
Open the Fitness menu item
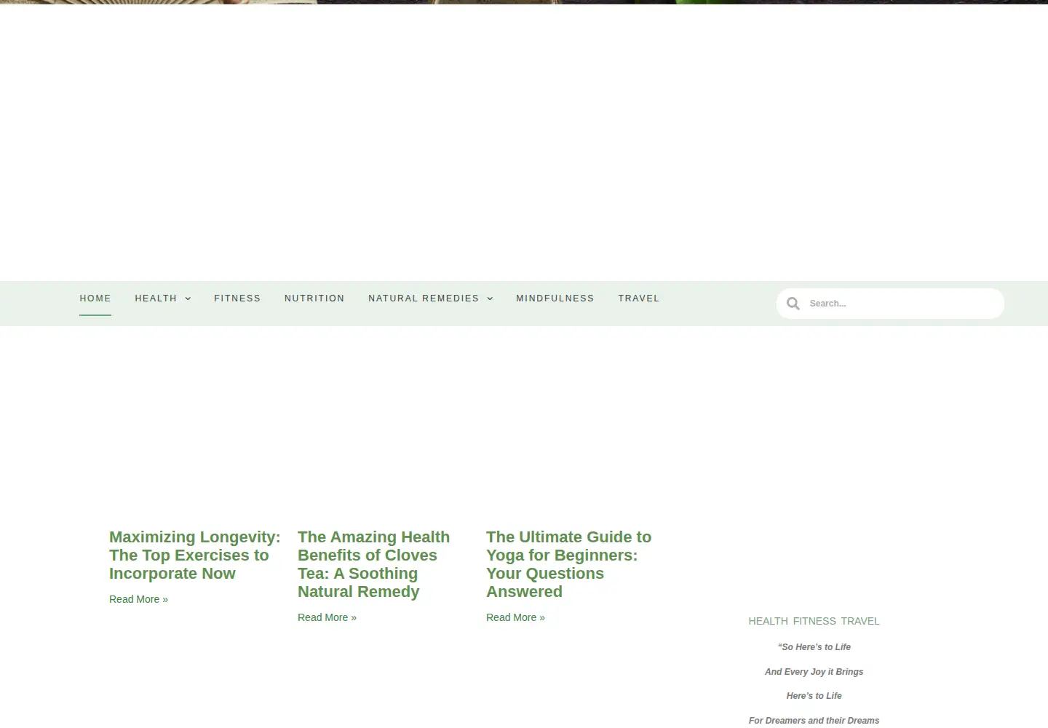[237, 298]
